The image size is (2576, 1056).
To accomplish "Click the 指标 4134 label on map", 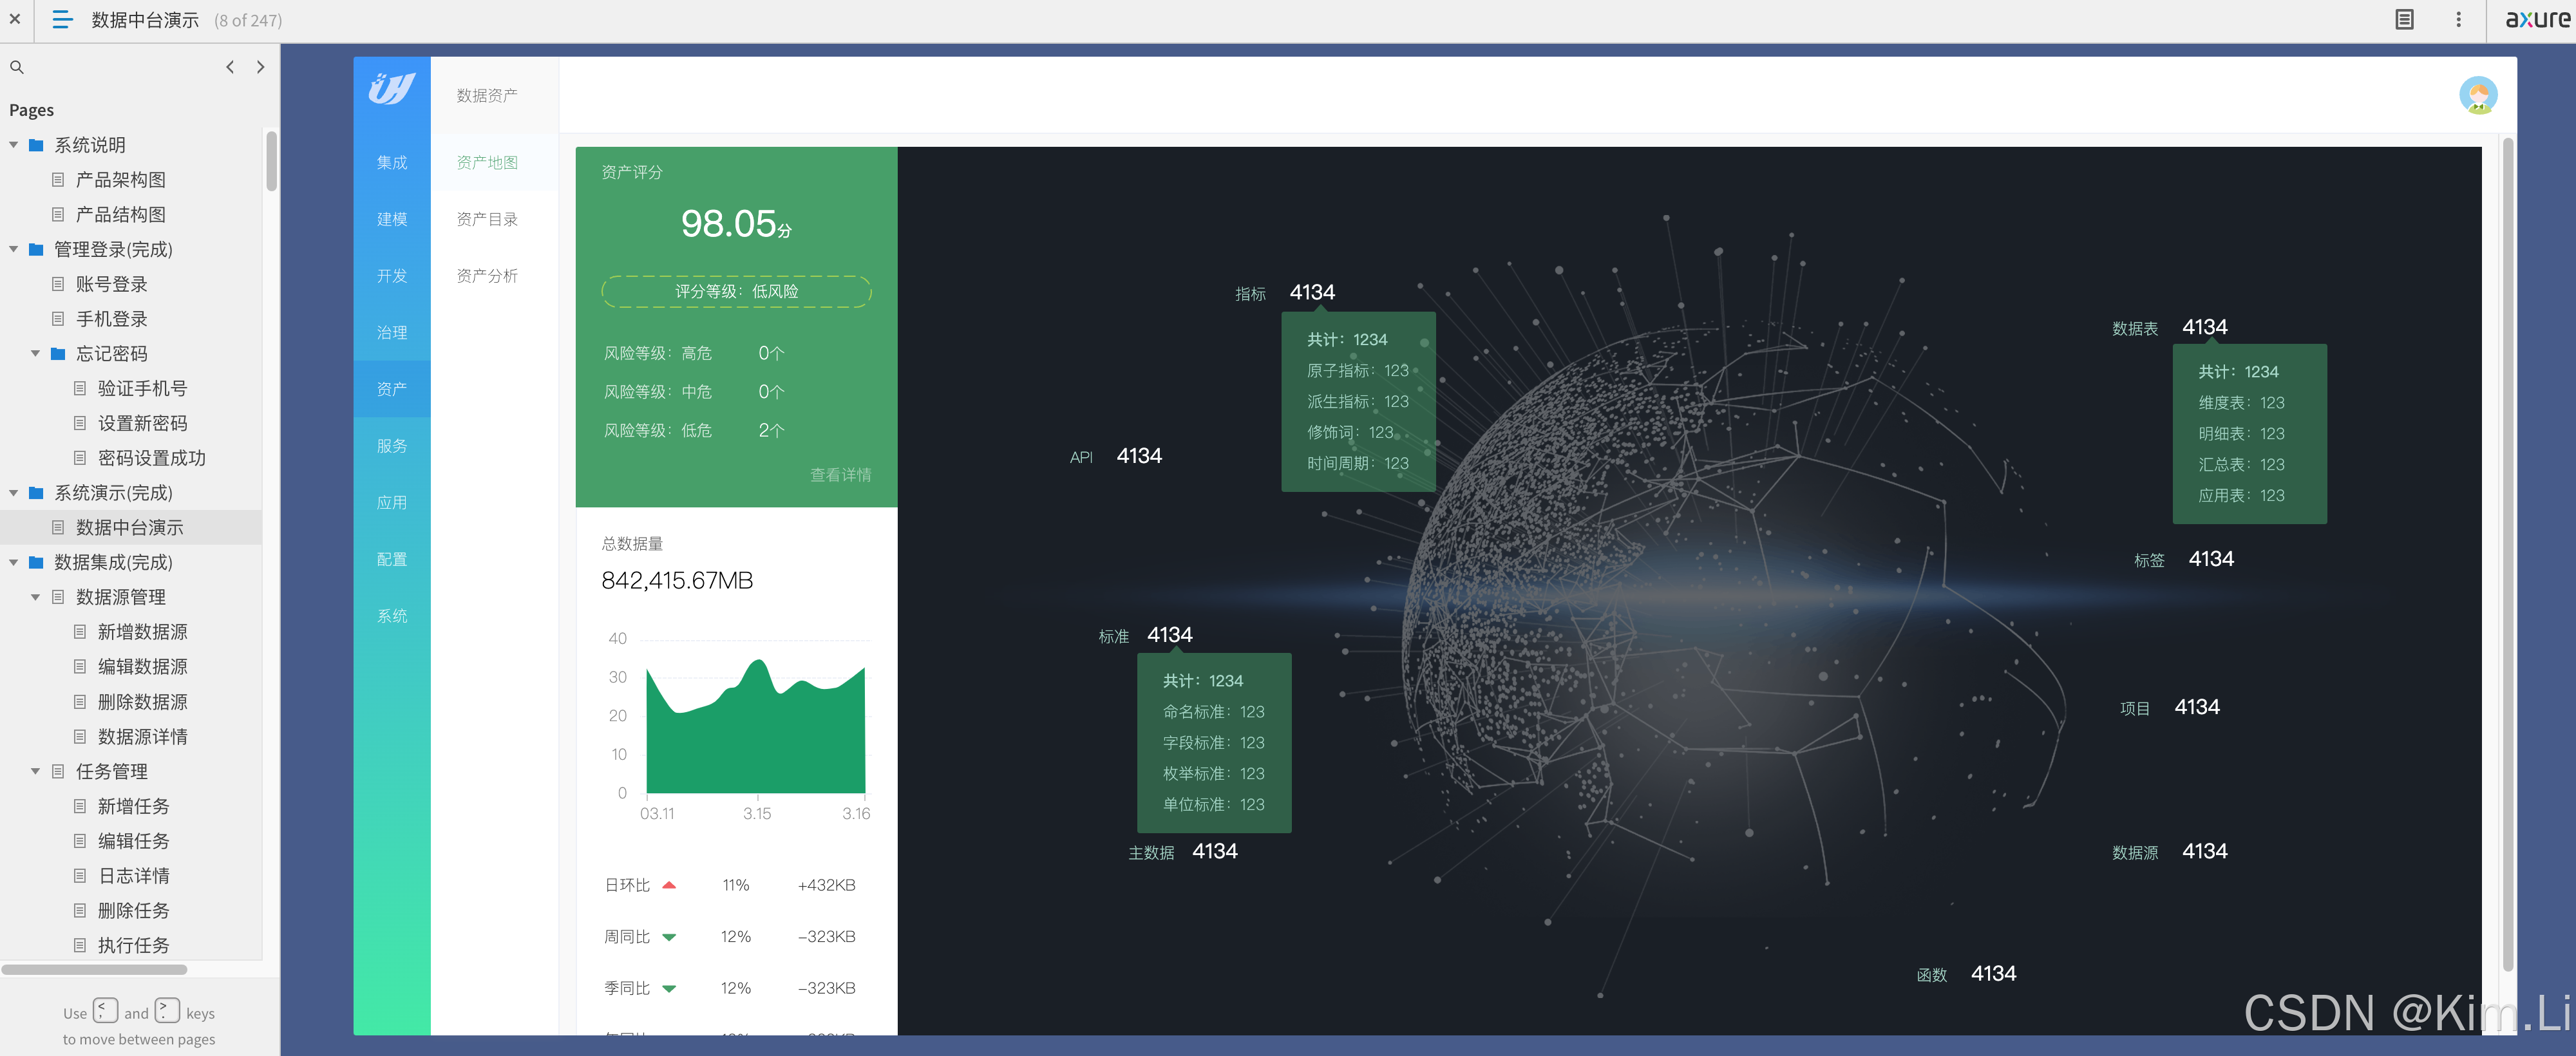I will coord(1285,293).
